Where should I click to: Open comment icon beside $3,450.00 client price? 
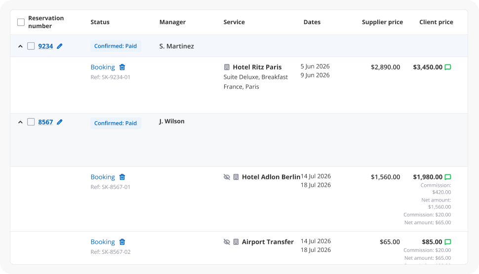448,67
